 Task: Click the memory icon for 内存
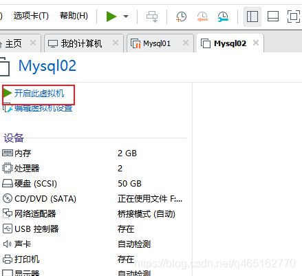8,153
